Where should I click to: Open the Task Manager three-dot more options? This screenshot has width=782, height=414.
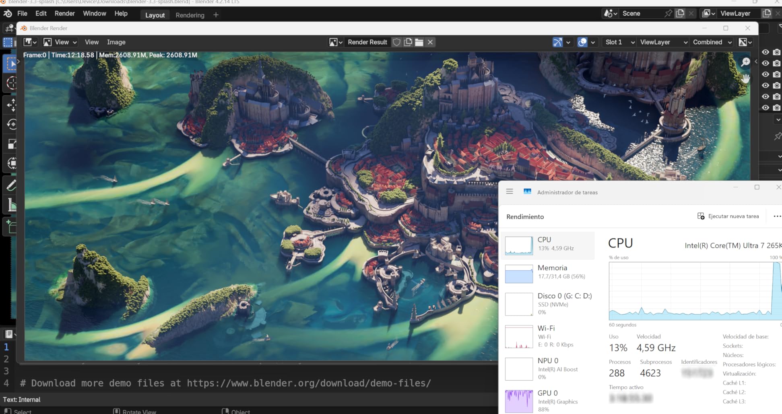tap(777, 216)
